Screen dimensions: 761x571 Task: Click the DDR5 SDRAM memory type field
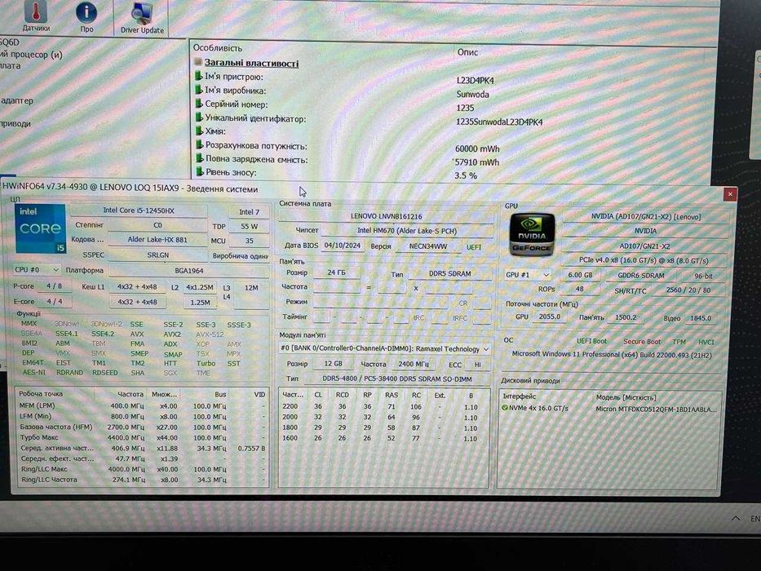[x=450, y=273]
